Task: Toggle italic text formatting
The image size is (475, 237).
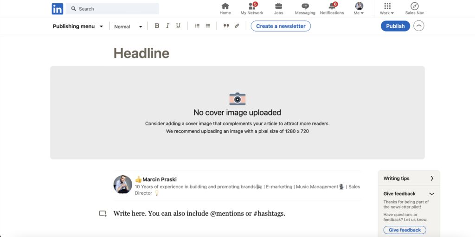Action: [167, 26]
